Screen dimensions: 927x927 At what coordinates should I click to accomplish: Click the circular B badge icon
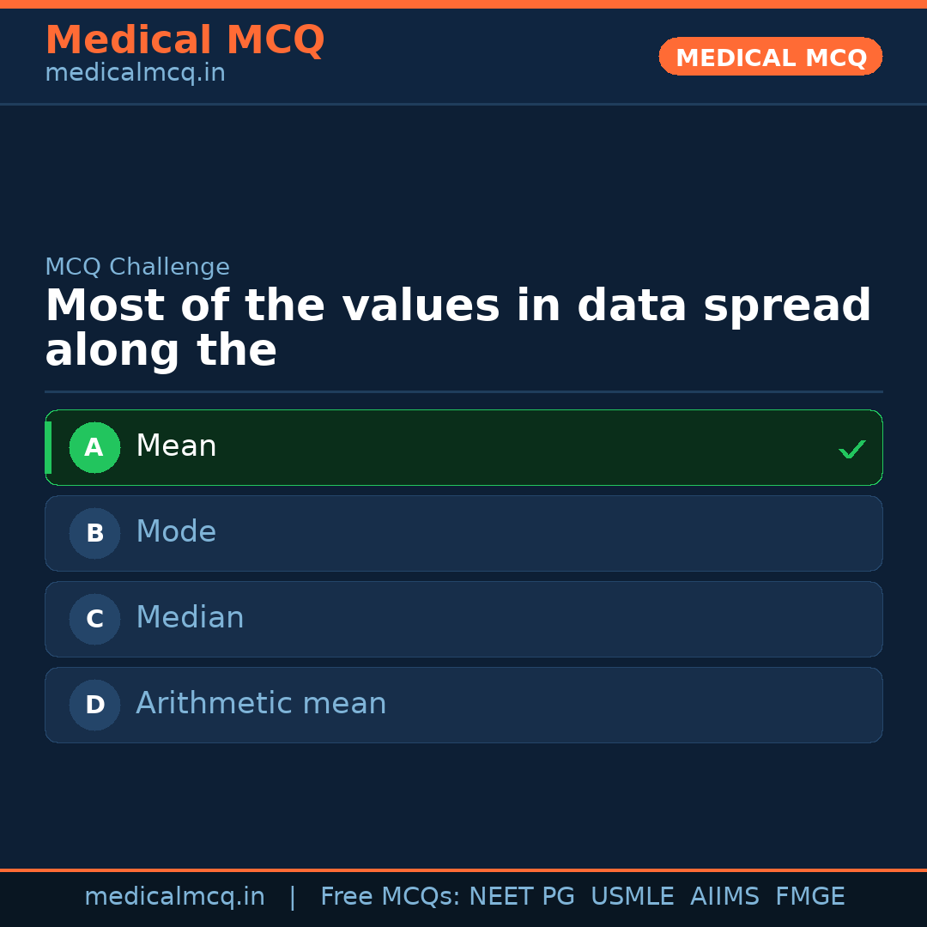pyautogui.click(x=94, y=533)
